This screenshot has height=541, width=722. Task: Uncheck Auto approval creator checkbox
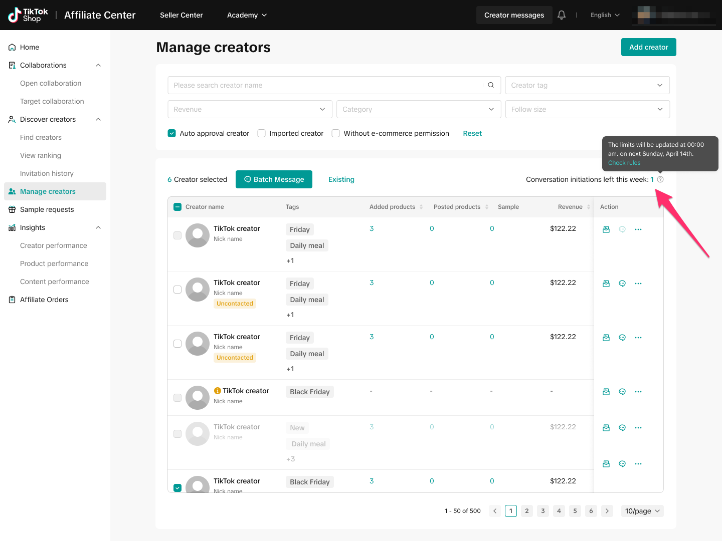coord(172,133)
